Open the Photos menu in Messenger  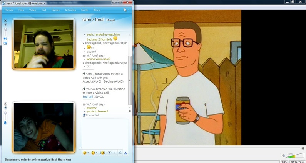tap(9, 10)
